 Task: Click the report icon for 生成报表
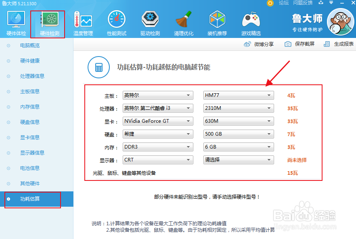point(327,44)
